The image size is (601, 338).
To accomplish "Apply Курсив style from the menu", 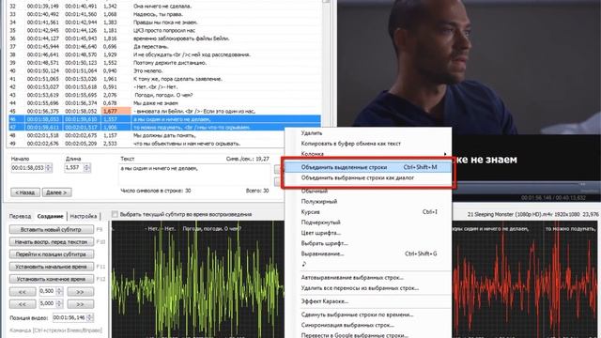I will [311, 212].
